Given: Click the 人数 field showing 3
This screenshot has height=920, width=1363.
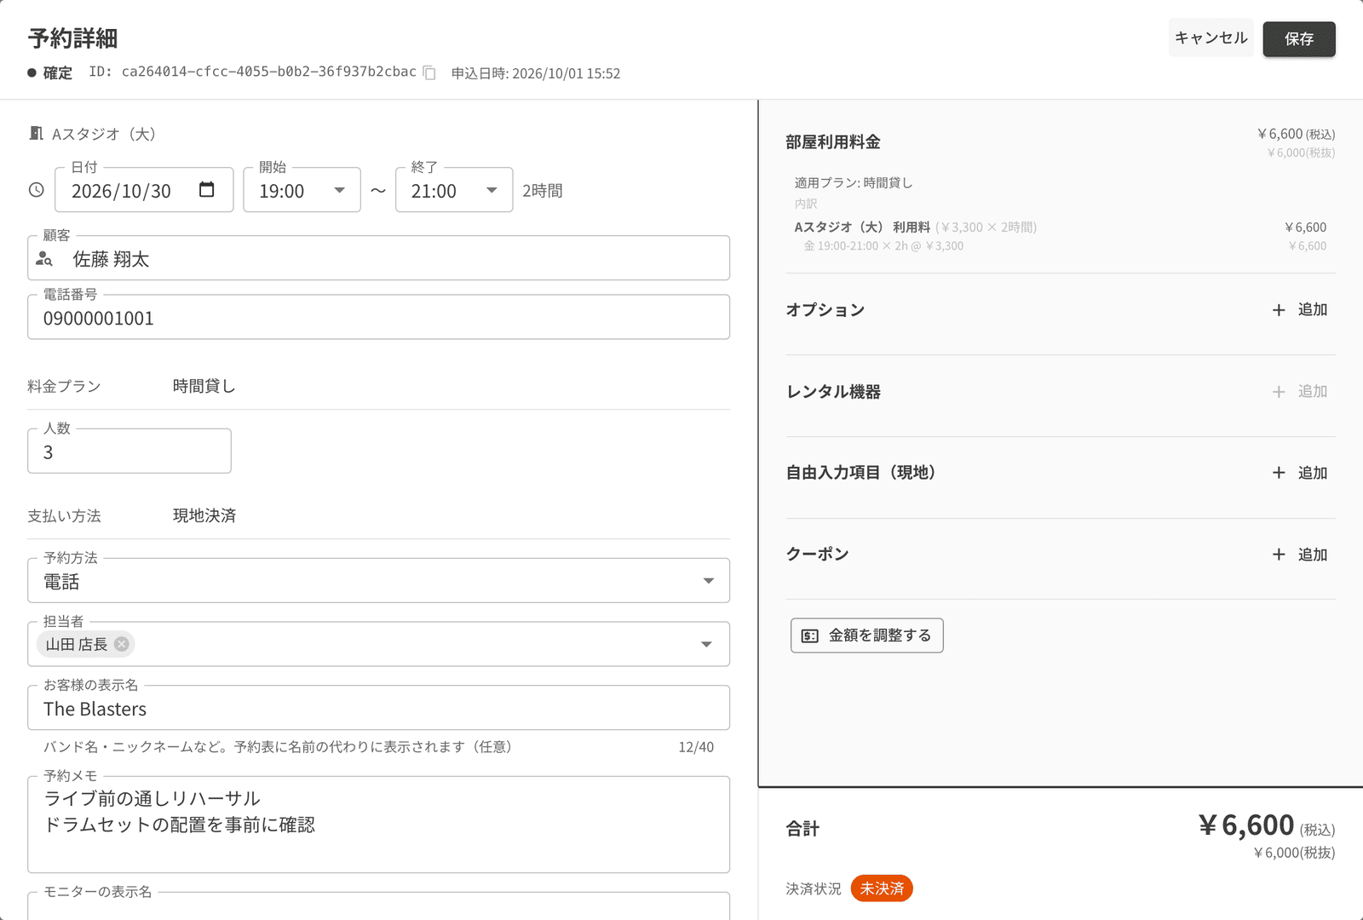Looking at the screenshot, I should (129, 451).
